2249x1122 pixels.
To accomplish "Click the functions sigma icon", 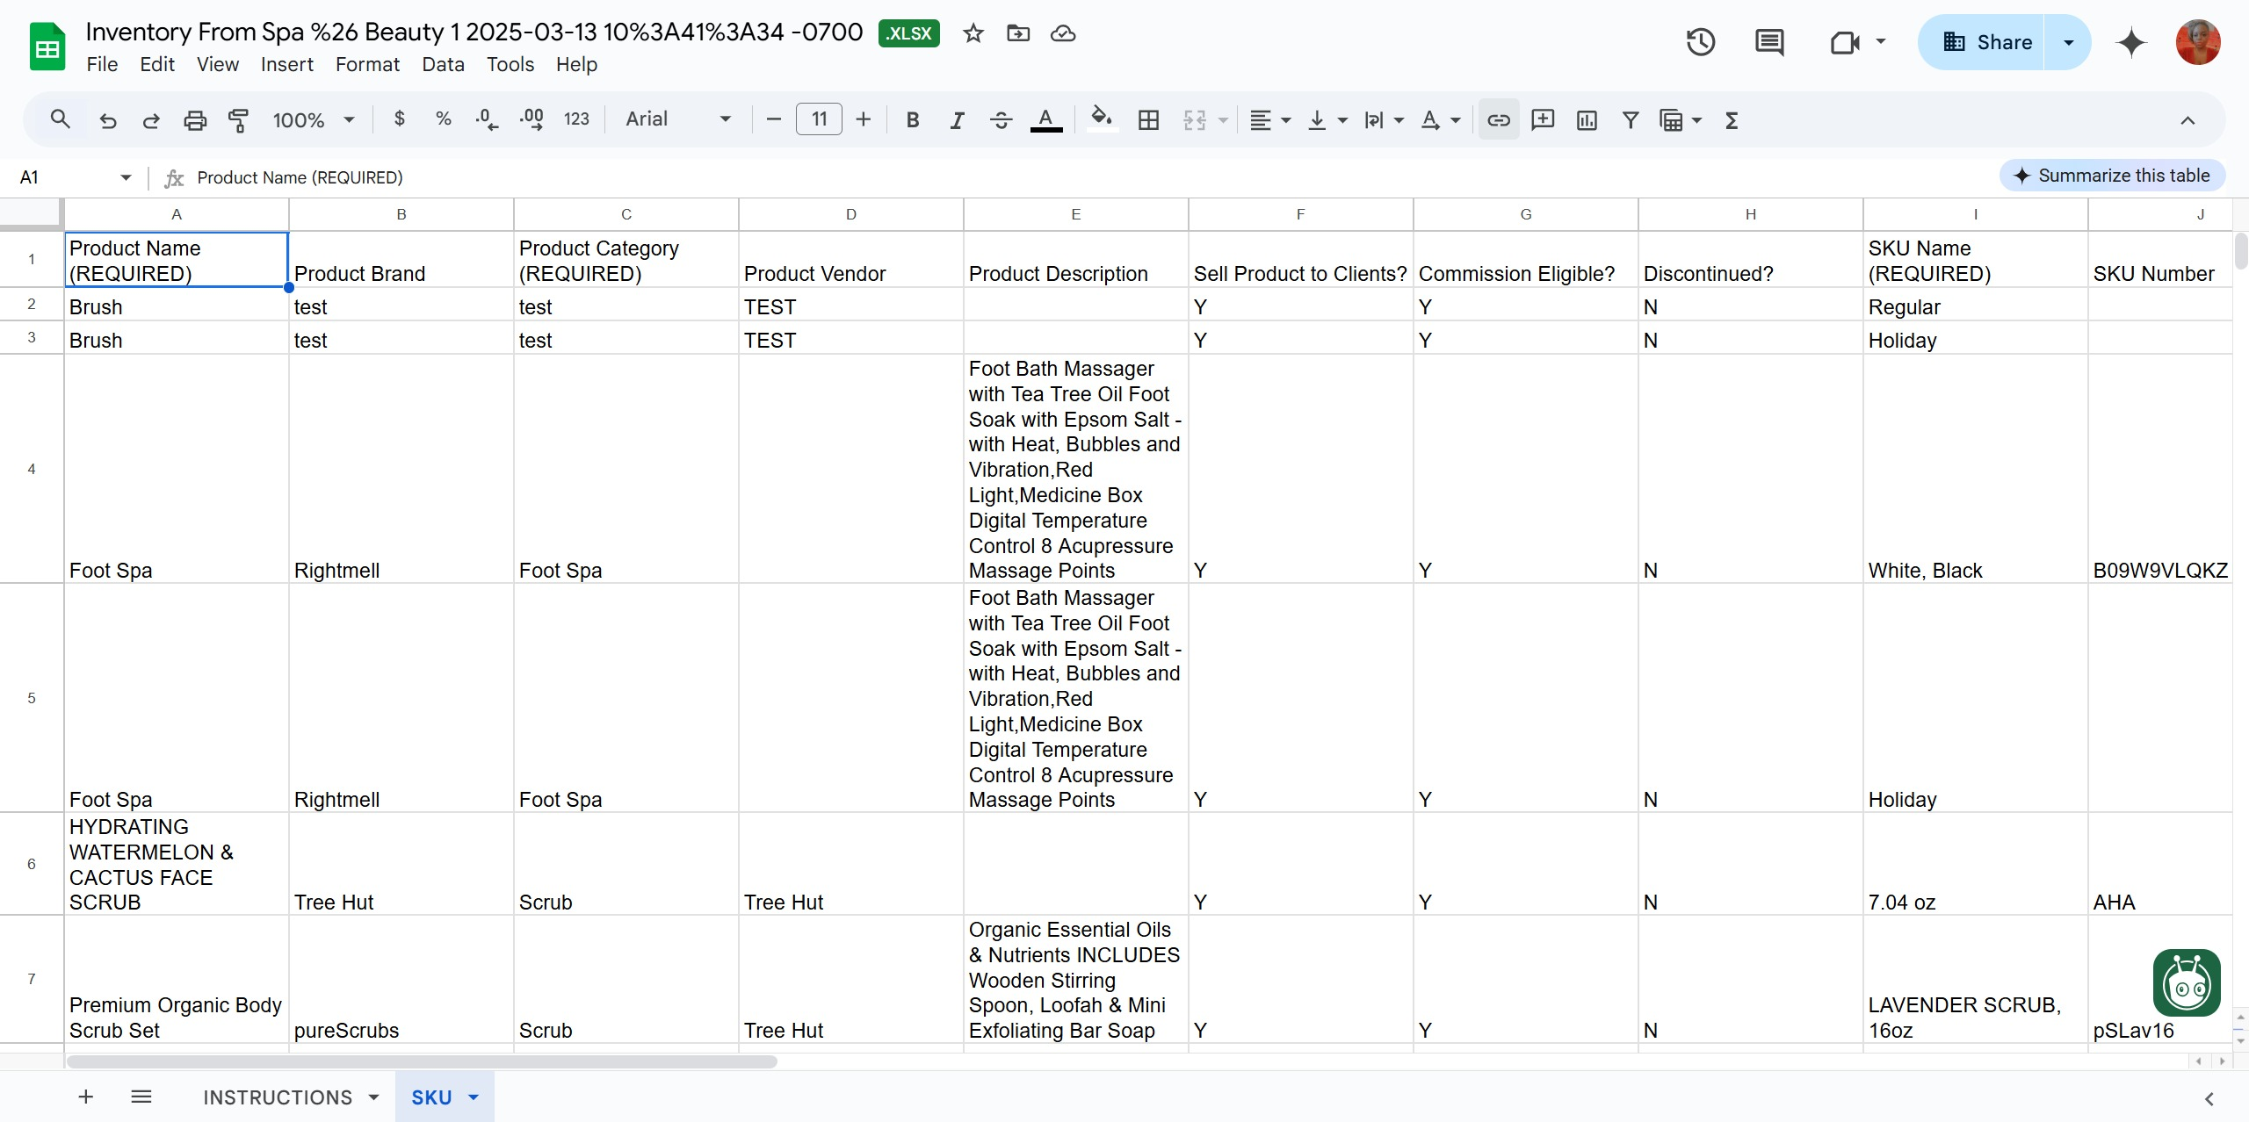I will pos(1732,119).
